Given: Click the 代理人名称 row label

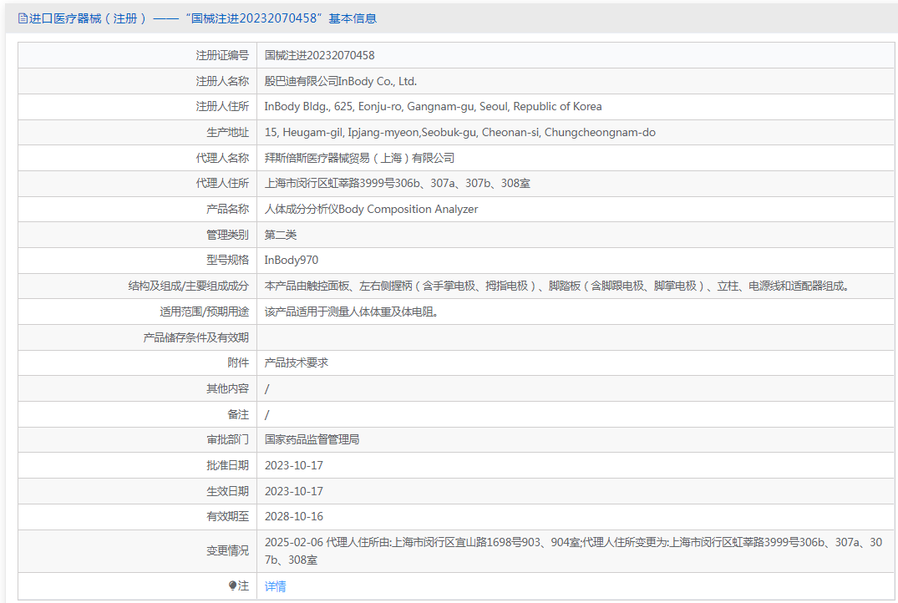Looking at the screenshot, I should [x=222, y=158].
